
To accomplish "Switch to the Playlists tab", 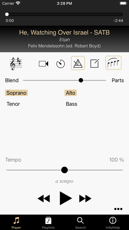I will tap(48, 223).
